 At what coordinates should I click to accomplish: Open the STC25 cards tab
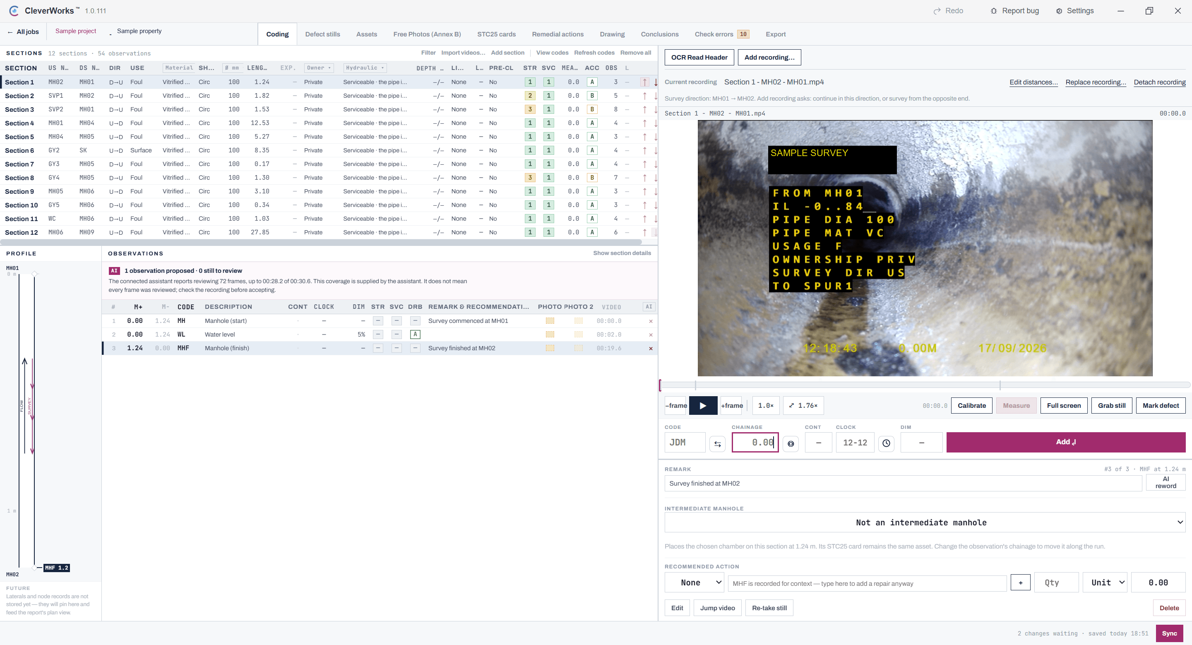click(496, 34)
